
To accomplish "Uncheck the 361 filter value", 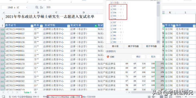I will pyautogui.click(x=112, y=35).
